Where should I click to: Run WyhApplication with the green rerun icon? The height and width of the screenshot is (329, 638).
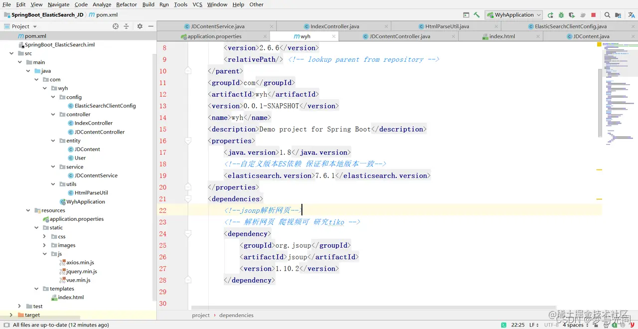(550, 15)
